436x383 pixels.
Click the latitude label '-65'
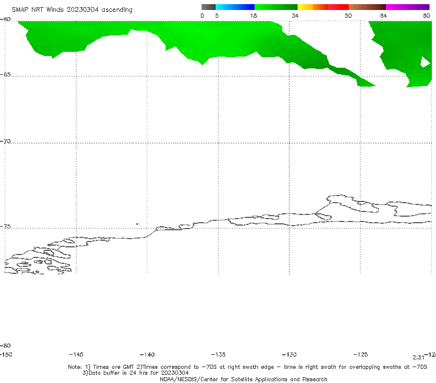5,74
